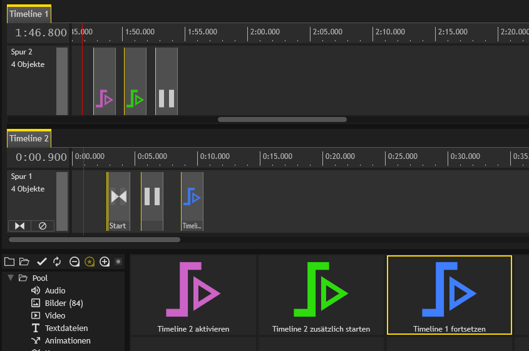Click the open folder icon in pool toolbar
This screenshot has height=351, width=529.
click(x=24, y=262)
